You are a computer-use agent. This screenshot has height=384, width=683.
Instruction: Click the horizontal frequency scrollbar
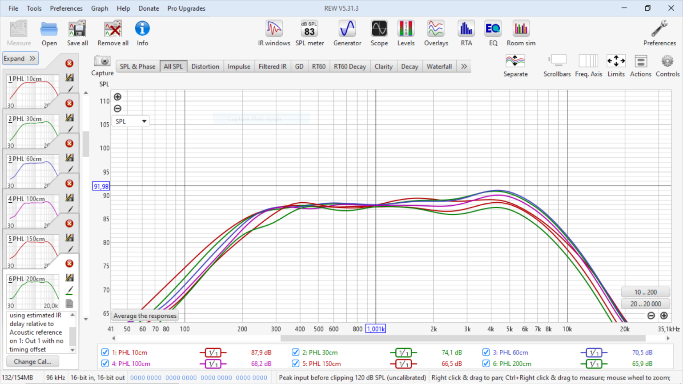462,338
